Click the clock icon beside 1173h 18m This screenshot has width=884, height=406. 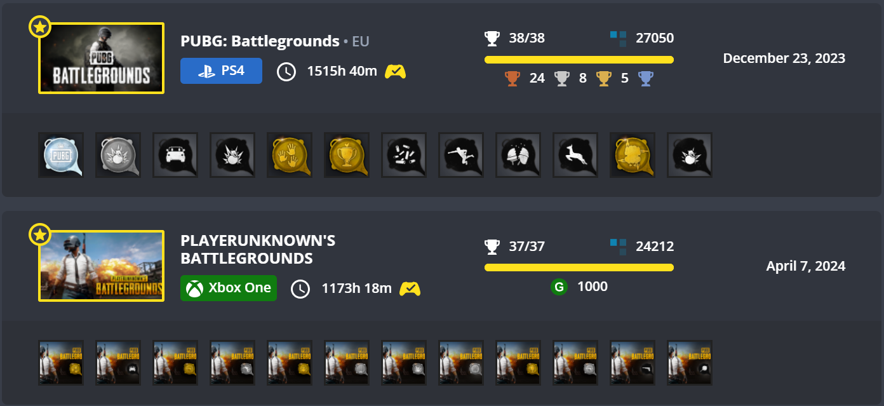(300, 288)
